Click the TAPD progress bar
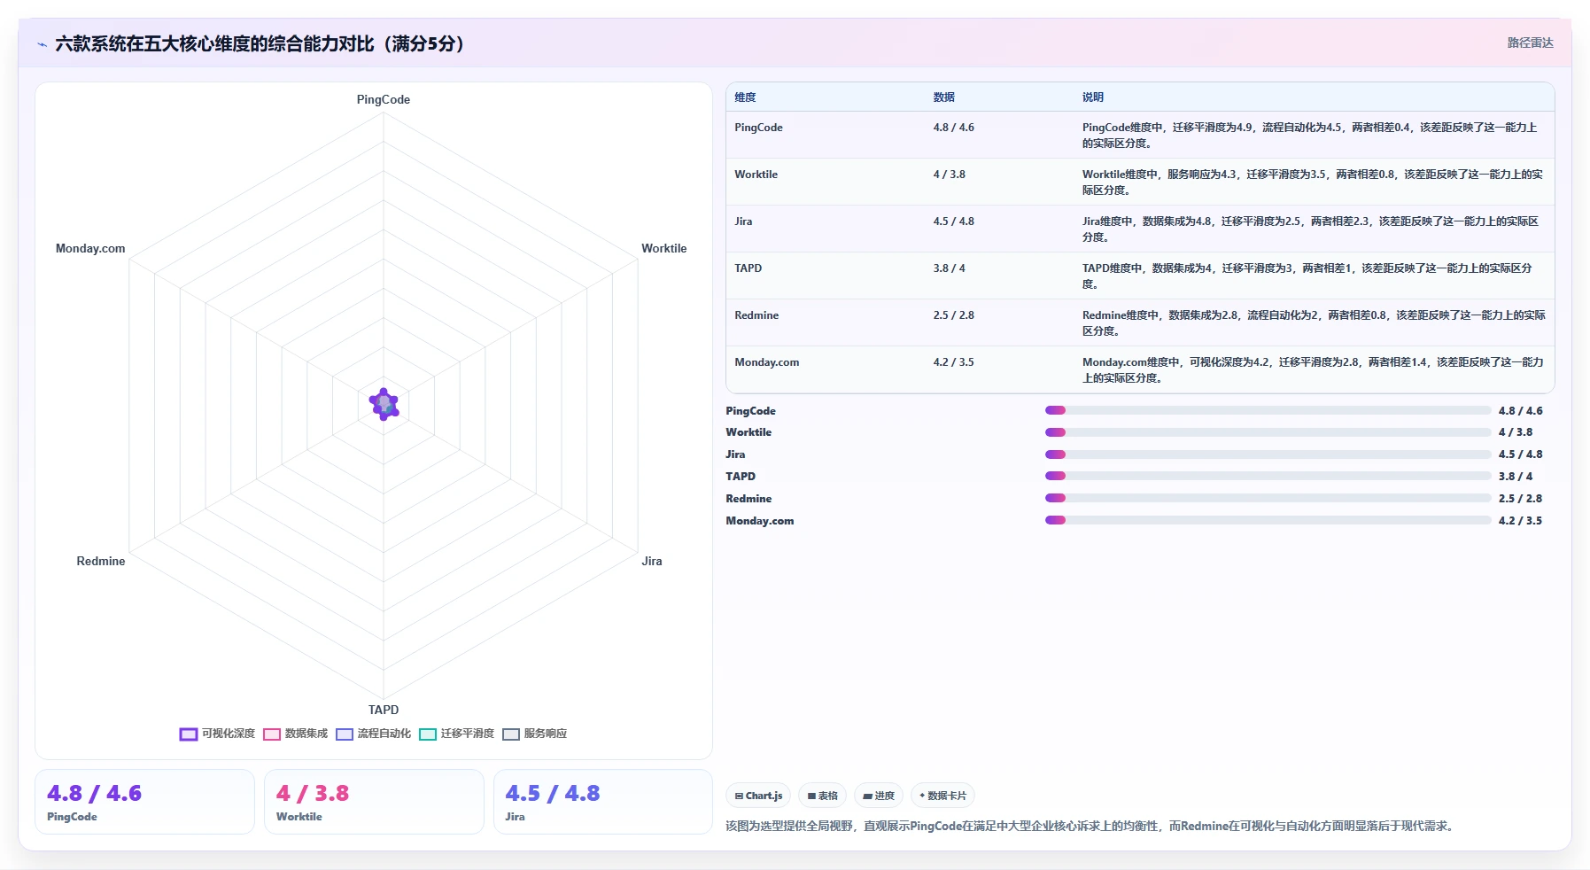Screen dimensions: 1590x870 [x=1268, y=476]
